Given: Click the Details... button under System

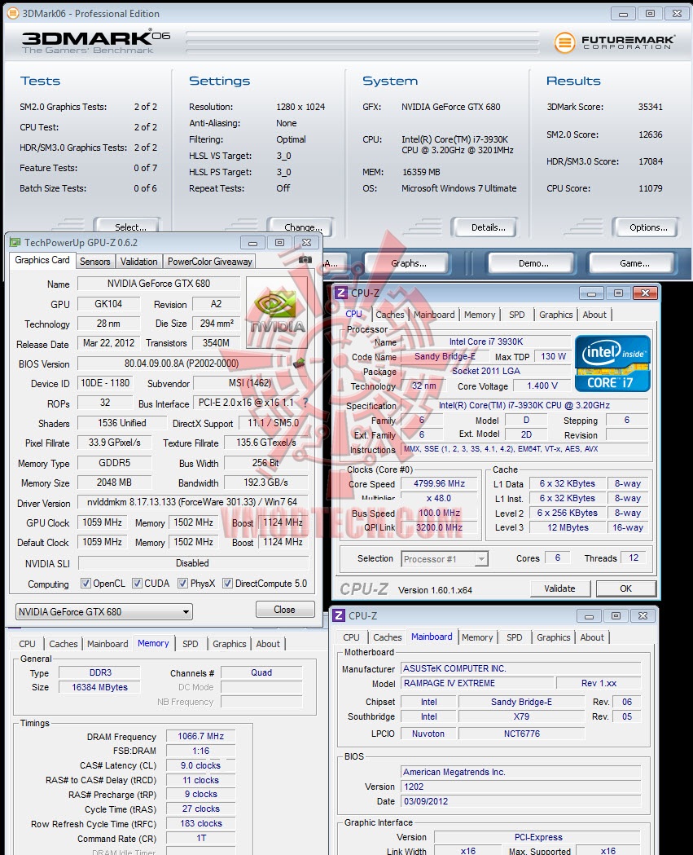Looking at the screenshot, I should pyautogui.click(x=485, y=227).
